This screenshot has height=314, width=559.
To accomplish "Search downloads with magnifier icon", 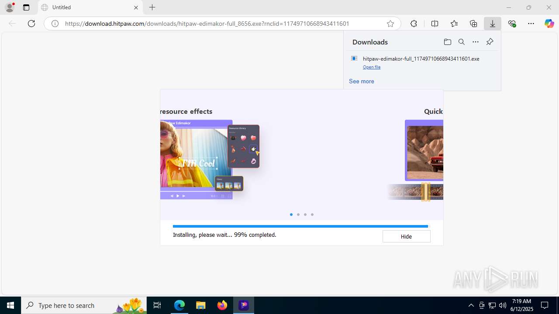I will pos(462,42).
